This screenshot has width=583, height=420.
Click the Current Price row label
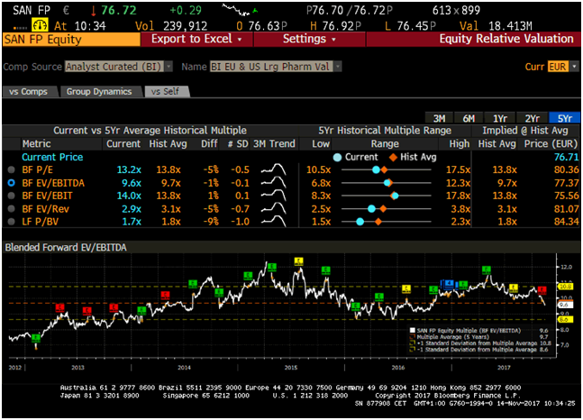(x=52, y=157)
